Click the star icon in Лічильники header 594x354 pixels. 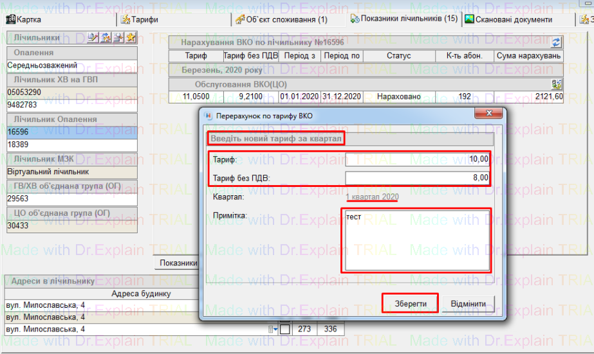[x=131, y=38]
